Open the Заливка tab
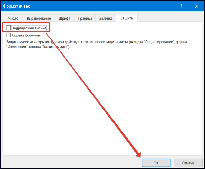The image size is (205, 169). (106, 18)
